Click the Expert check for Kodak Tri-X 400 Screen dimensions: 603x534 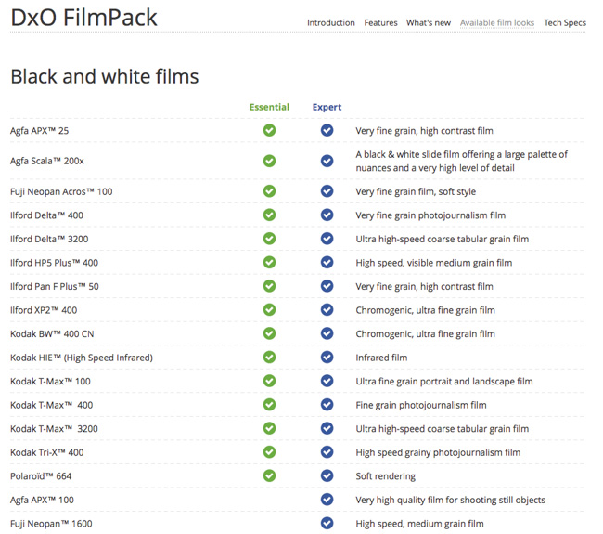pyautogui.click(x=327, y=452)
